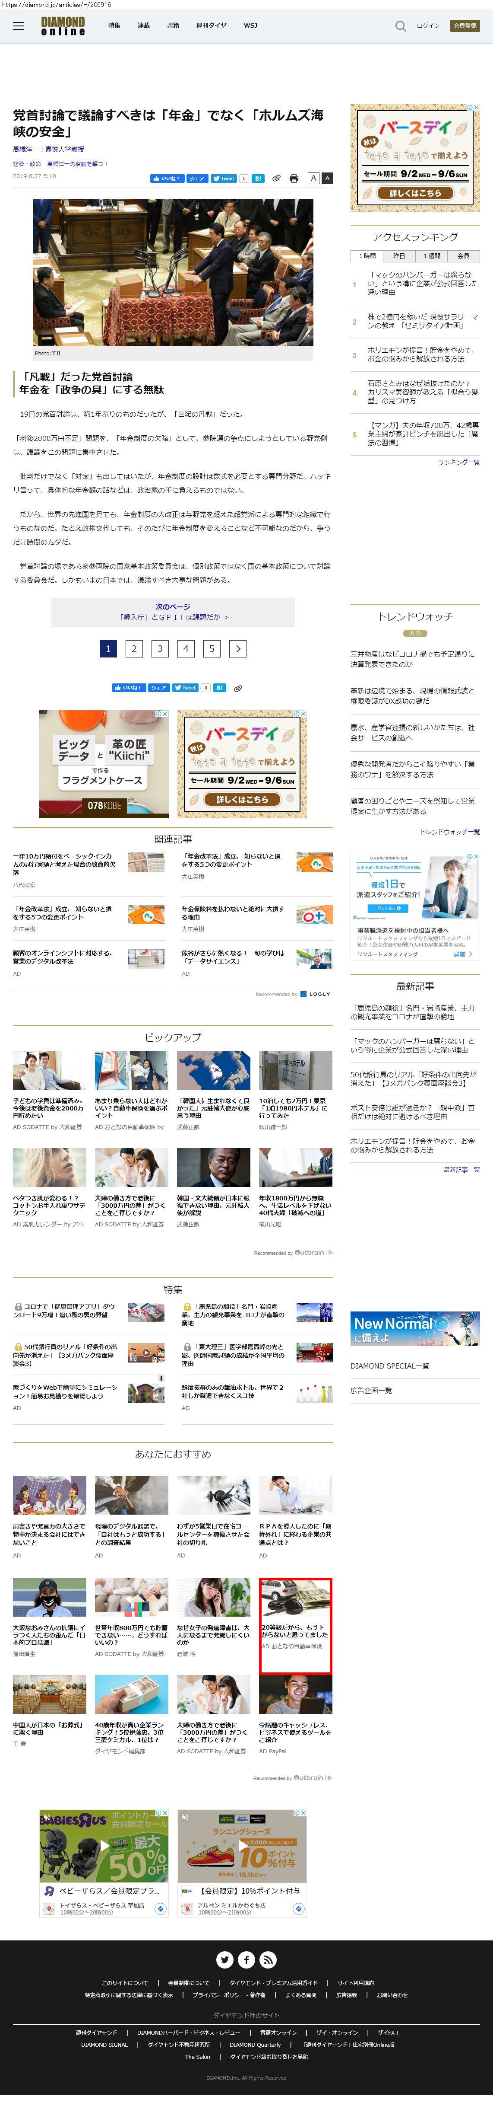Open the 最新記事一覧 link
The image size is (493, 2109).
462,1170
